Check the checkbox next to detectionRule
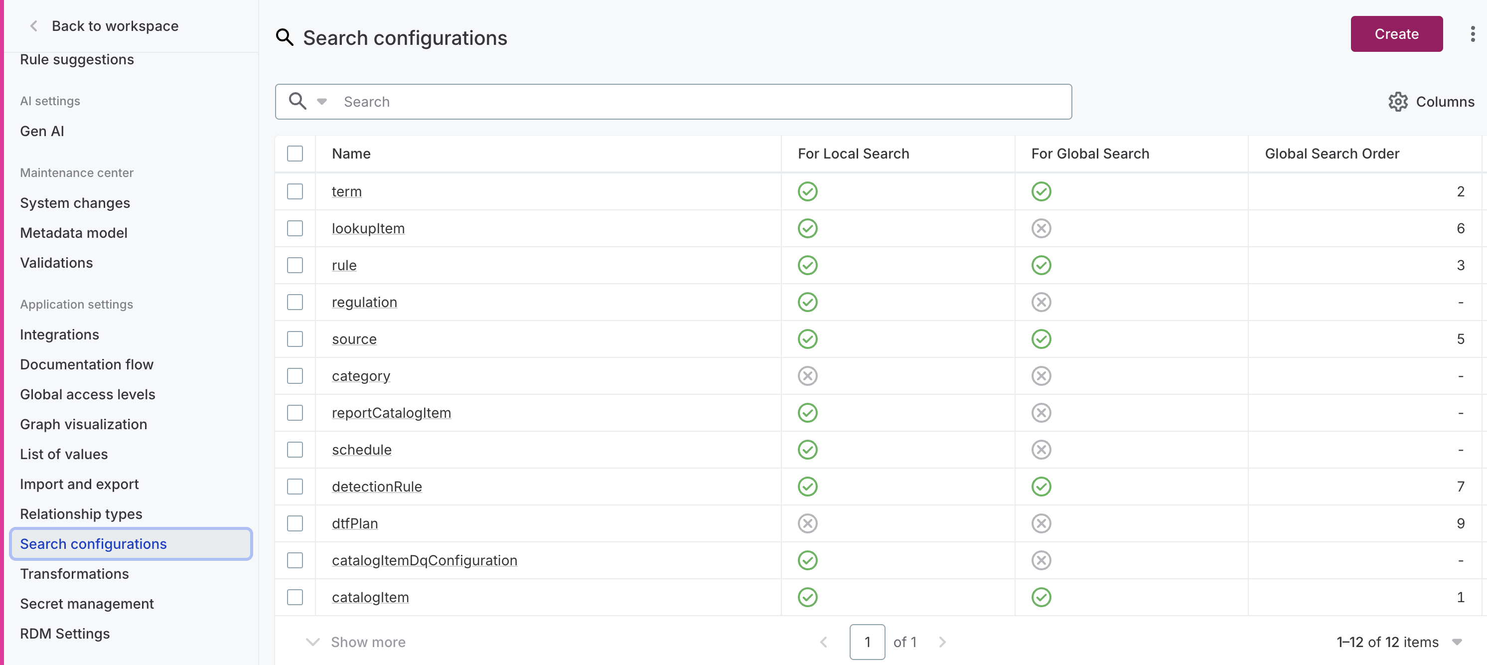The image size is (1487, 665). pos(295,486)
